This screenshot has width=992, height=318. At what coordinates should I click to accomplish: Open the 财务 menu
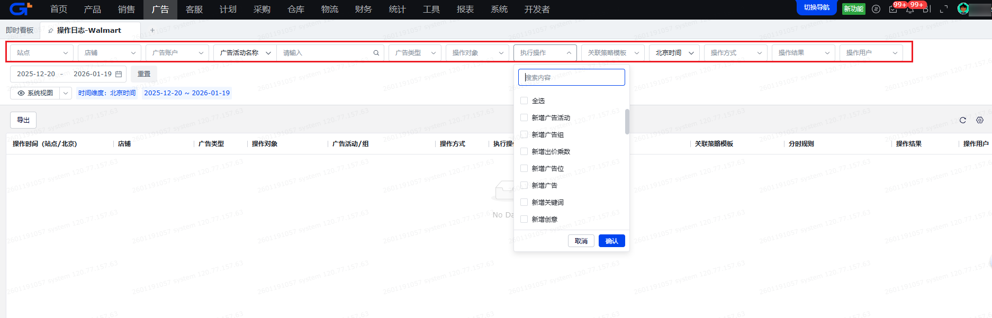[x=364, y=10]
